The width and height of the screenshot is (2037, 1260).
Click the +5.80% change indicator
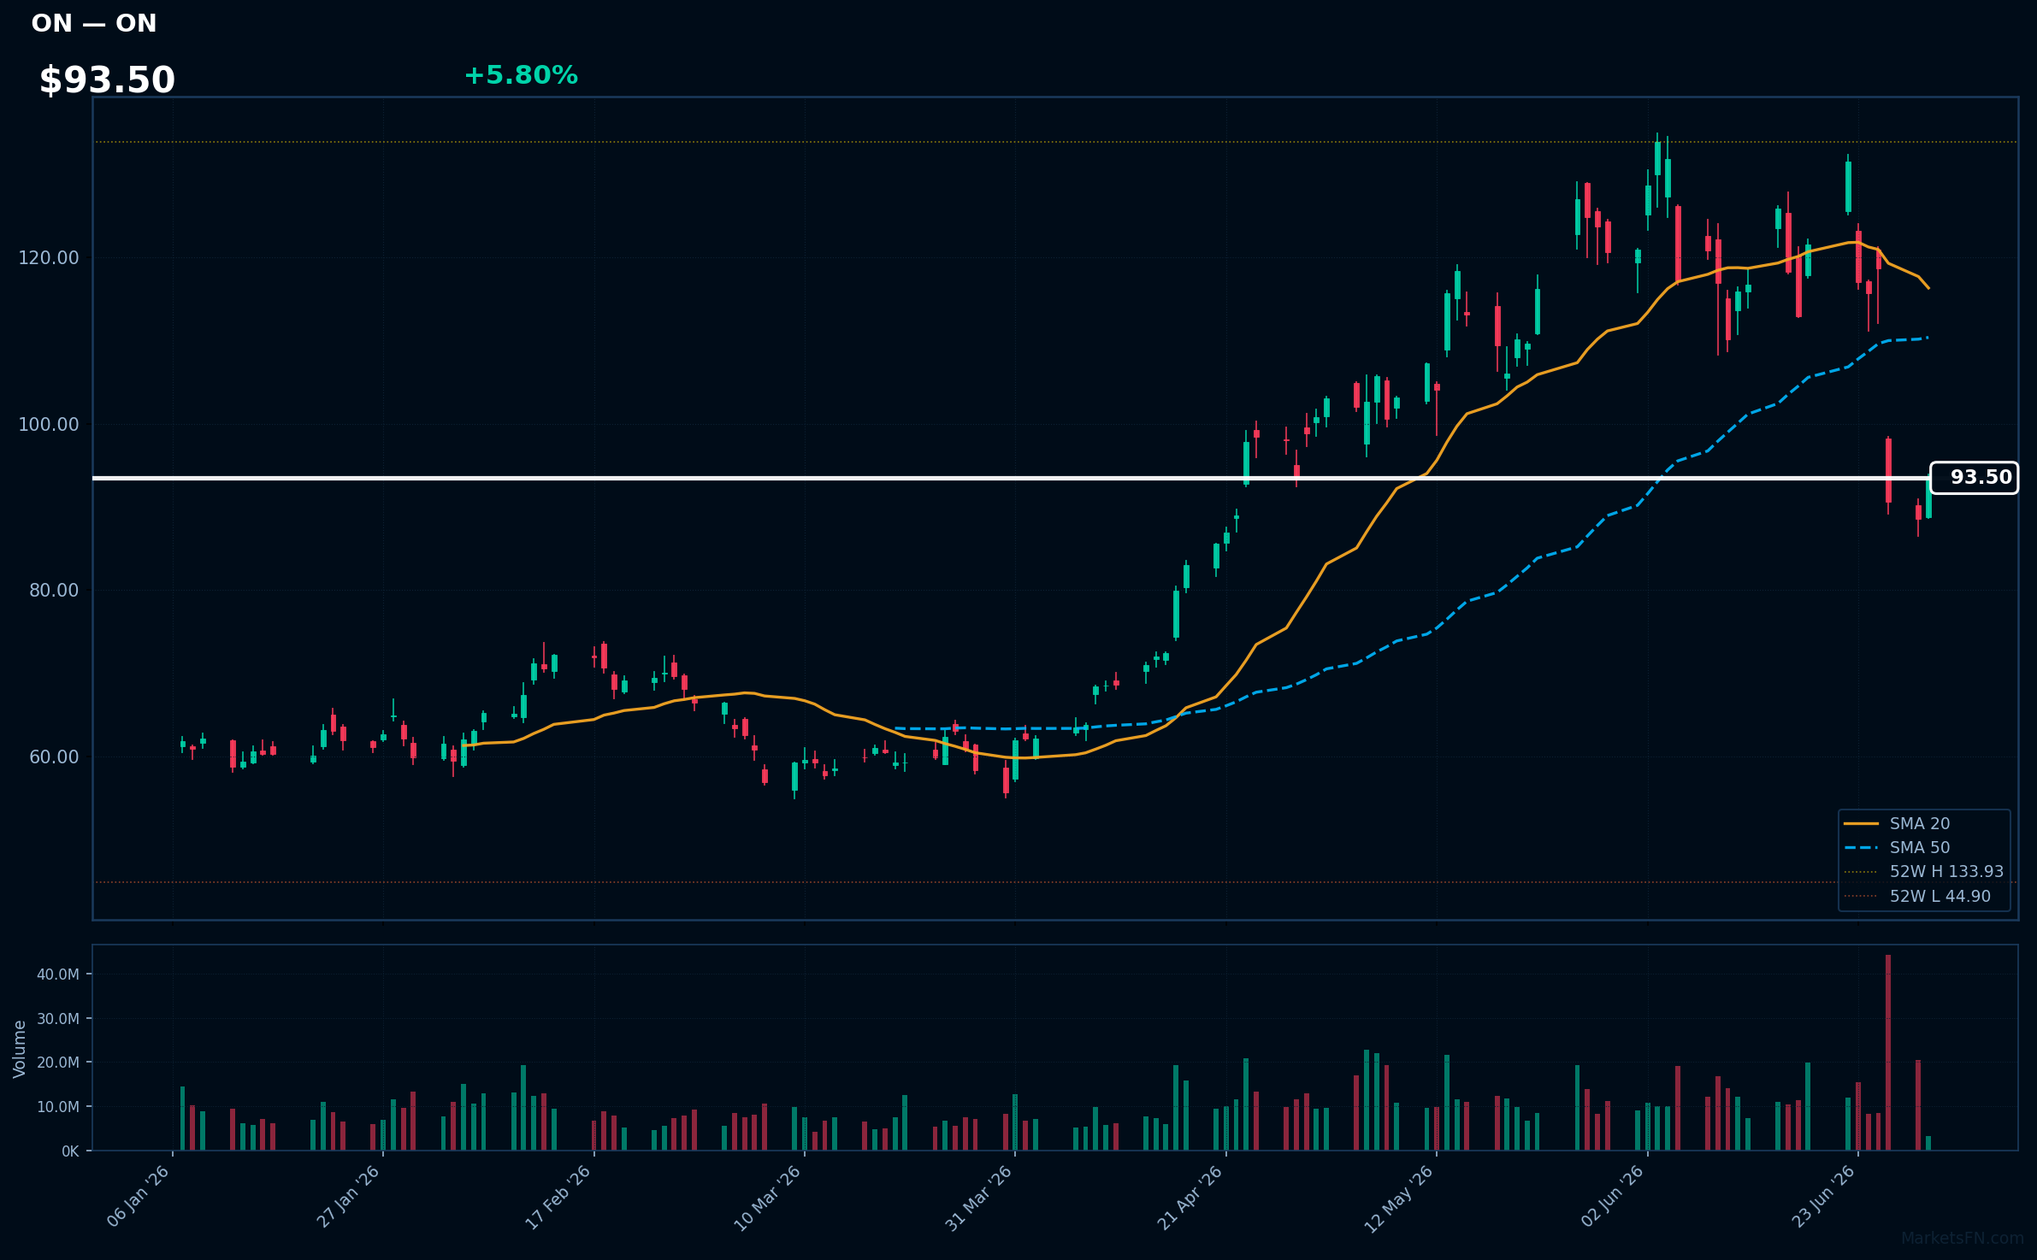coord(521,75)
